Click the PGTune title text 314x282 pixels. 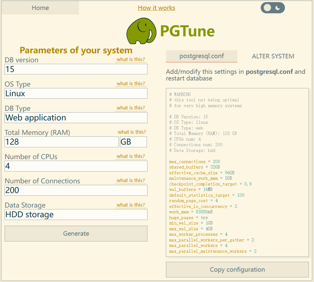(x=187, y=31)
